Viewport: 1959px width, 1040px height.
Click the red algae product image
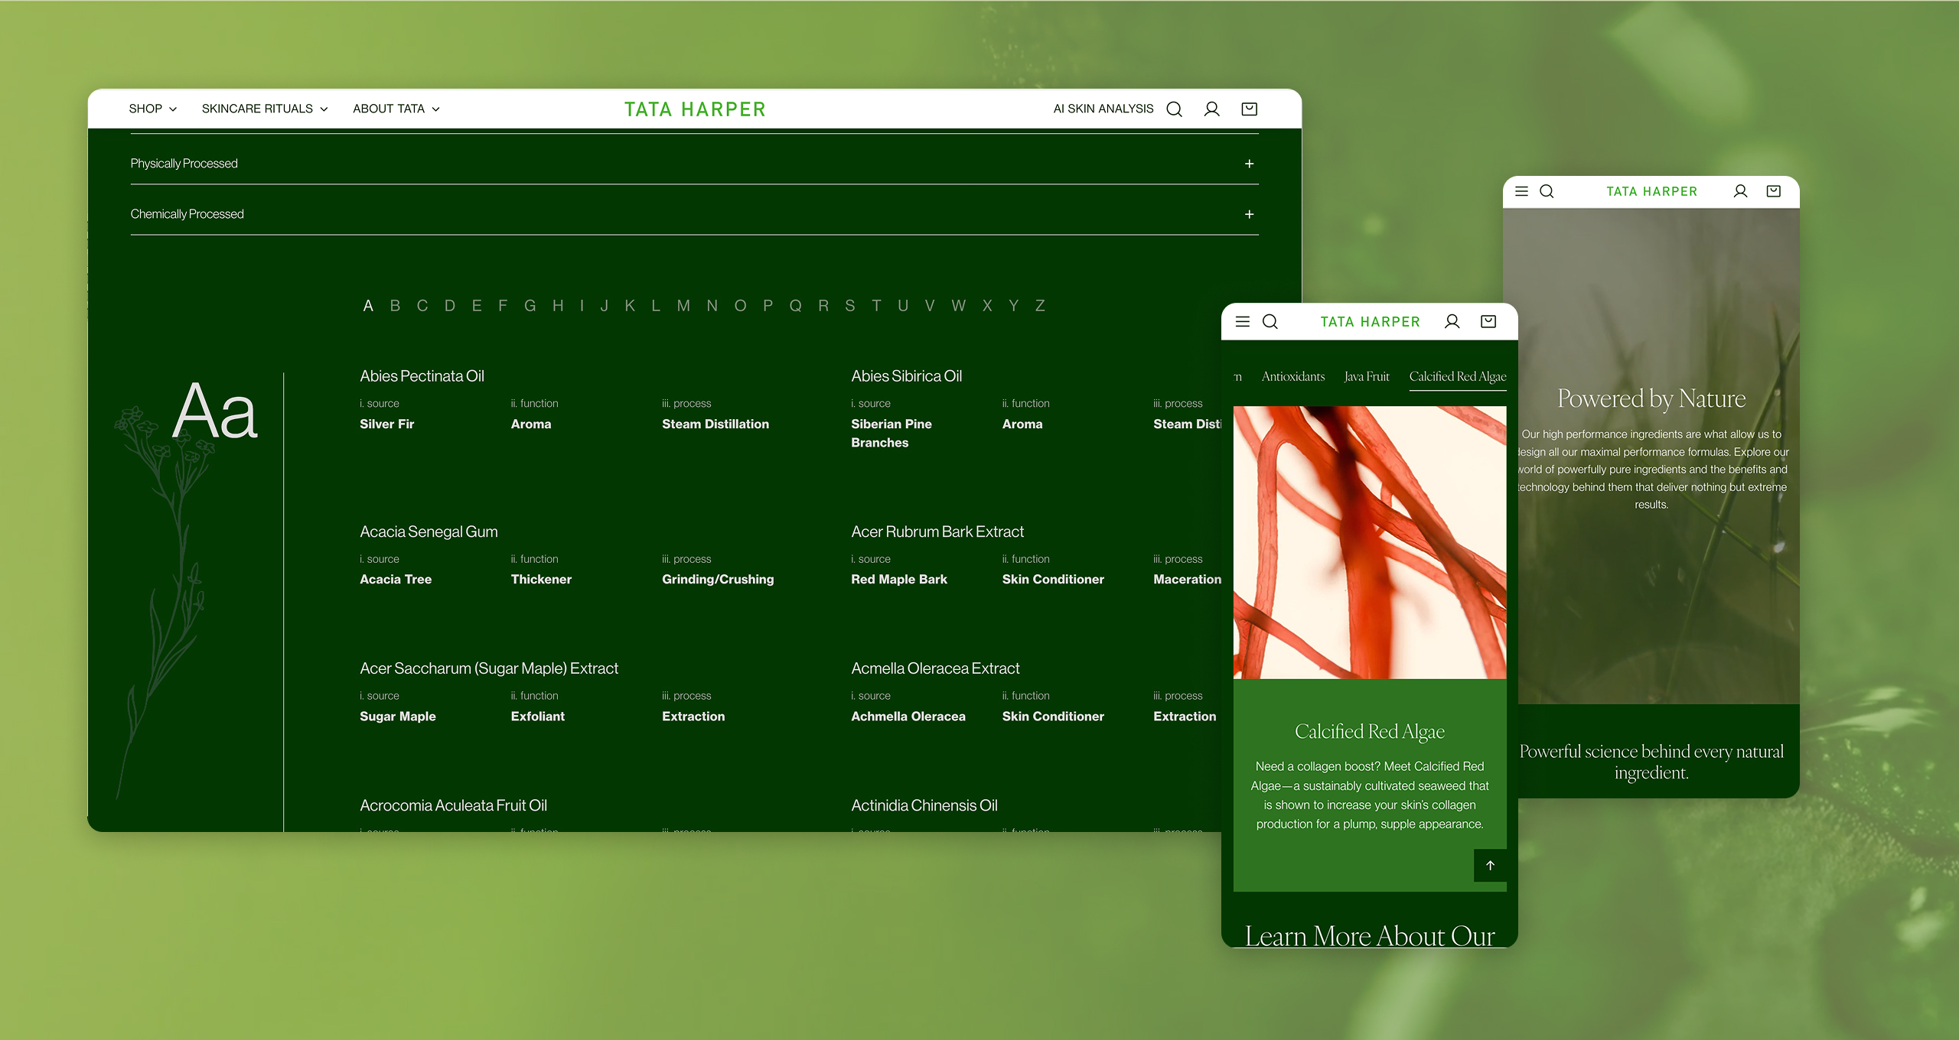coord(1370,542)
